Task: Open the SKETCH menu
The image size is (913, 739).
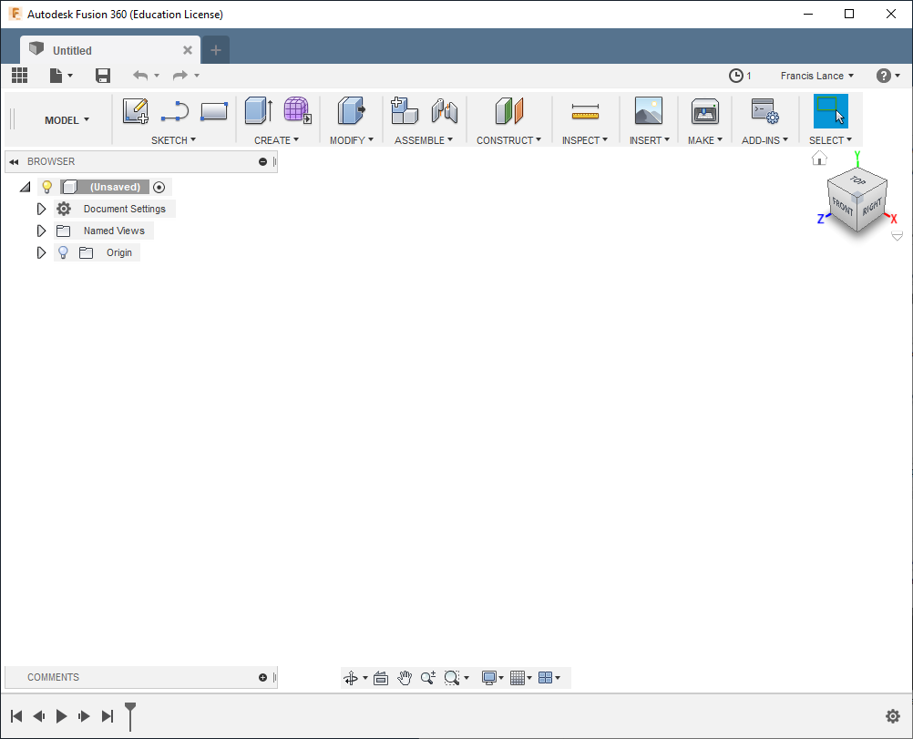Action: tap(173, 140)
